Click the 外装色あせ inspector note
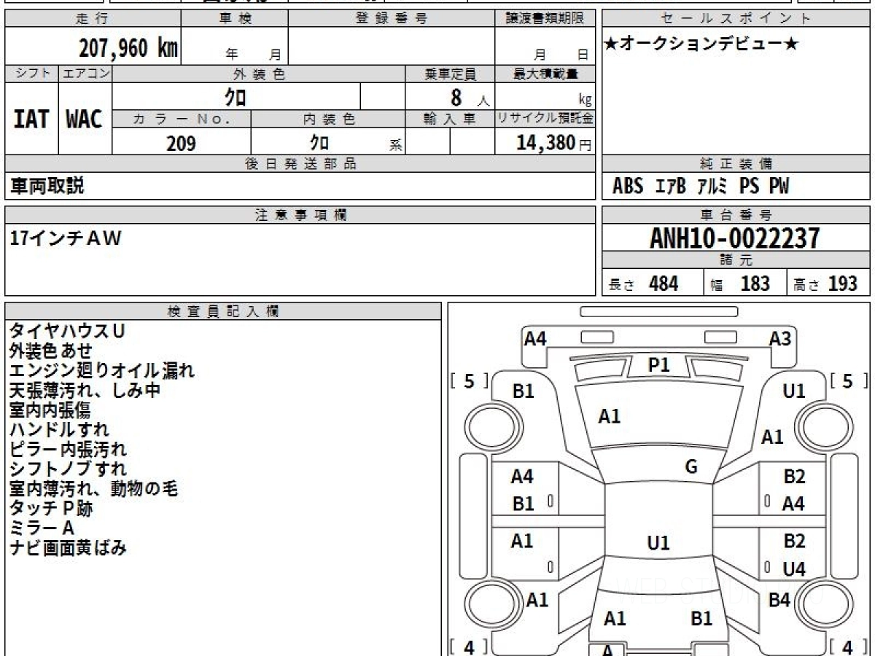 52,351
